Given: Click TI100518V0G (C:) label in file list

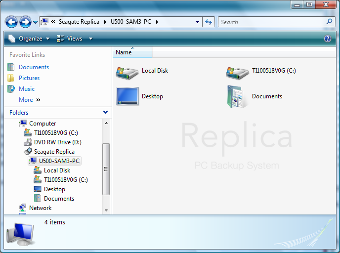Looking at the screenshot, I should [274, 71].
